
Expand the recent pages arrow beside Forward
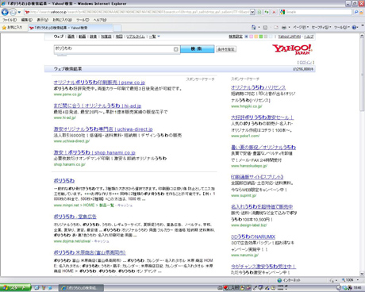(x=19, y=13)
